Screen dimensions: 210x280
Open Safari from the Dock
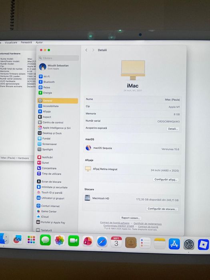click(x=102, y=242)
